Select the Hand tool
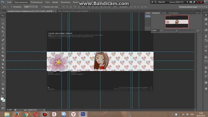The image size is (208, 117). tap(3, 89)
